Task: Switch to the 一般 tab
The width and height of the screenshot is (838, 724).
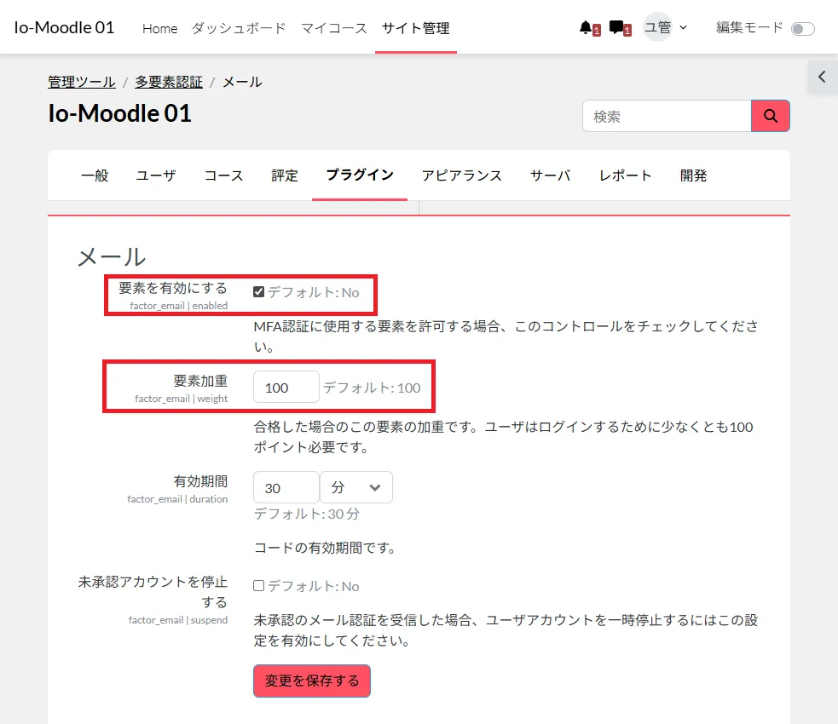Action: [x=95, y=175]
